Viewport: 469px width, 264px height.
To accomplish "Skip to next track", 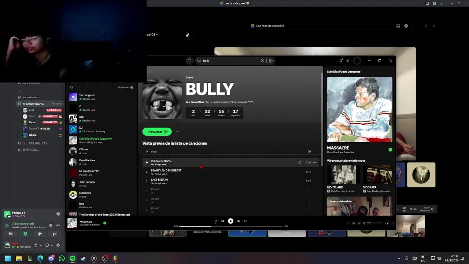I will [x=239, y=221].
